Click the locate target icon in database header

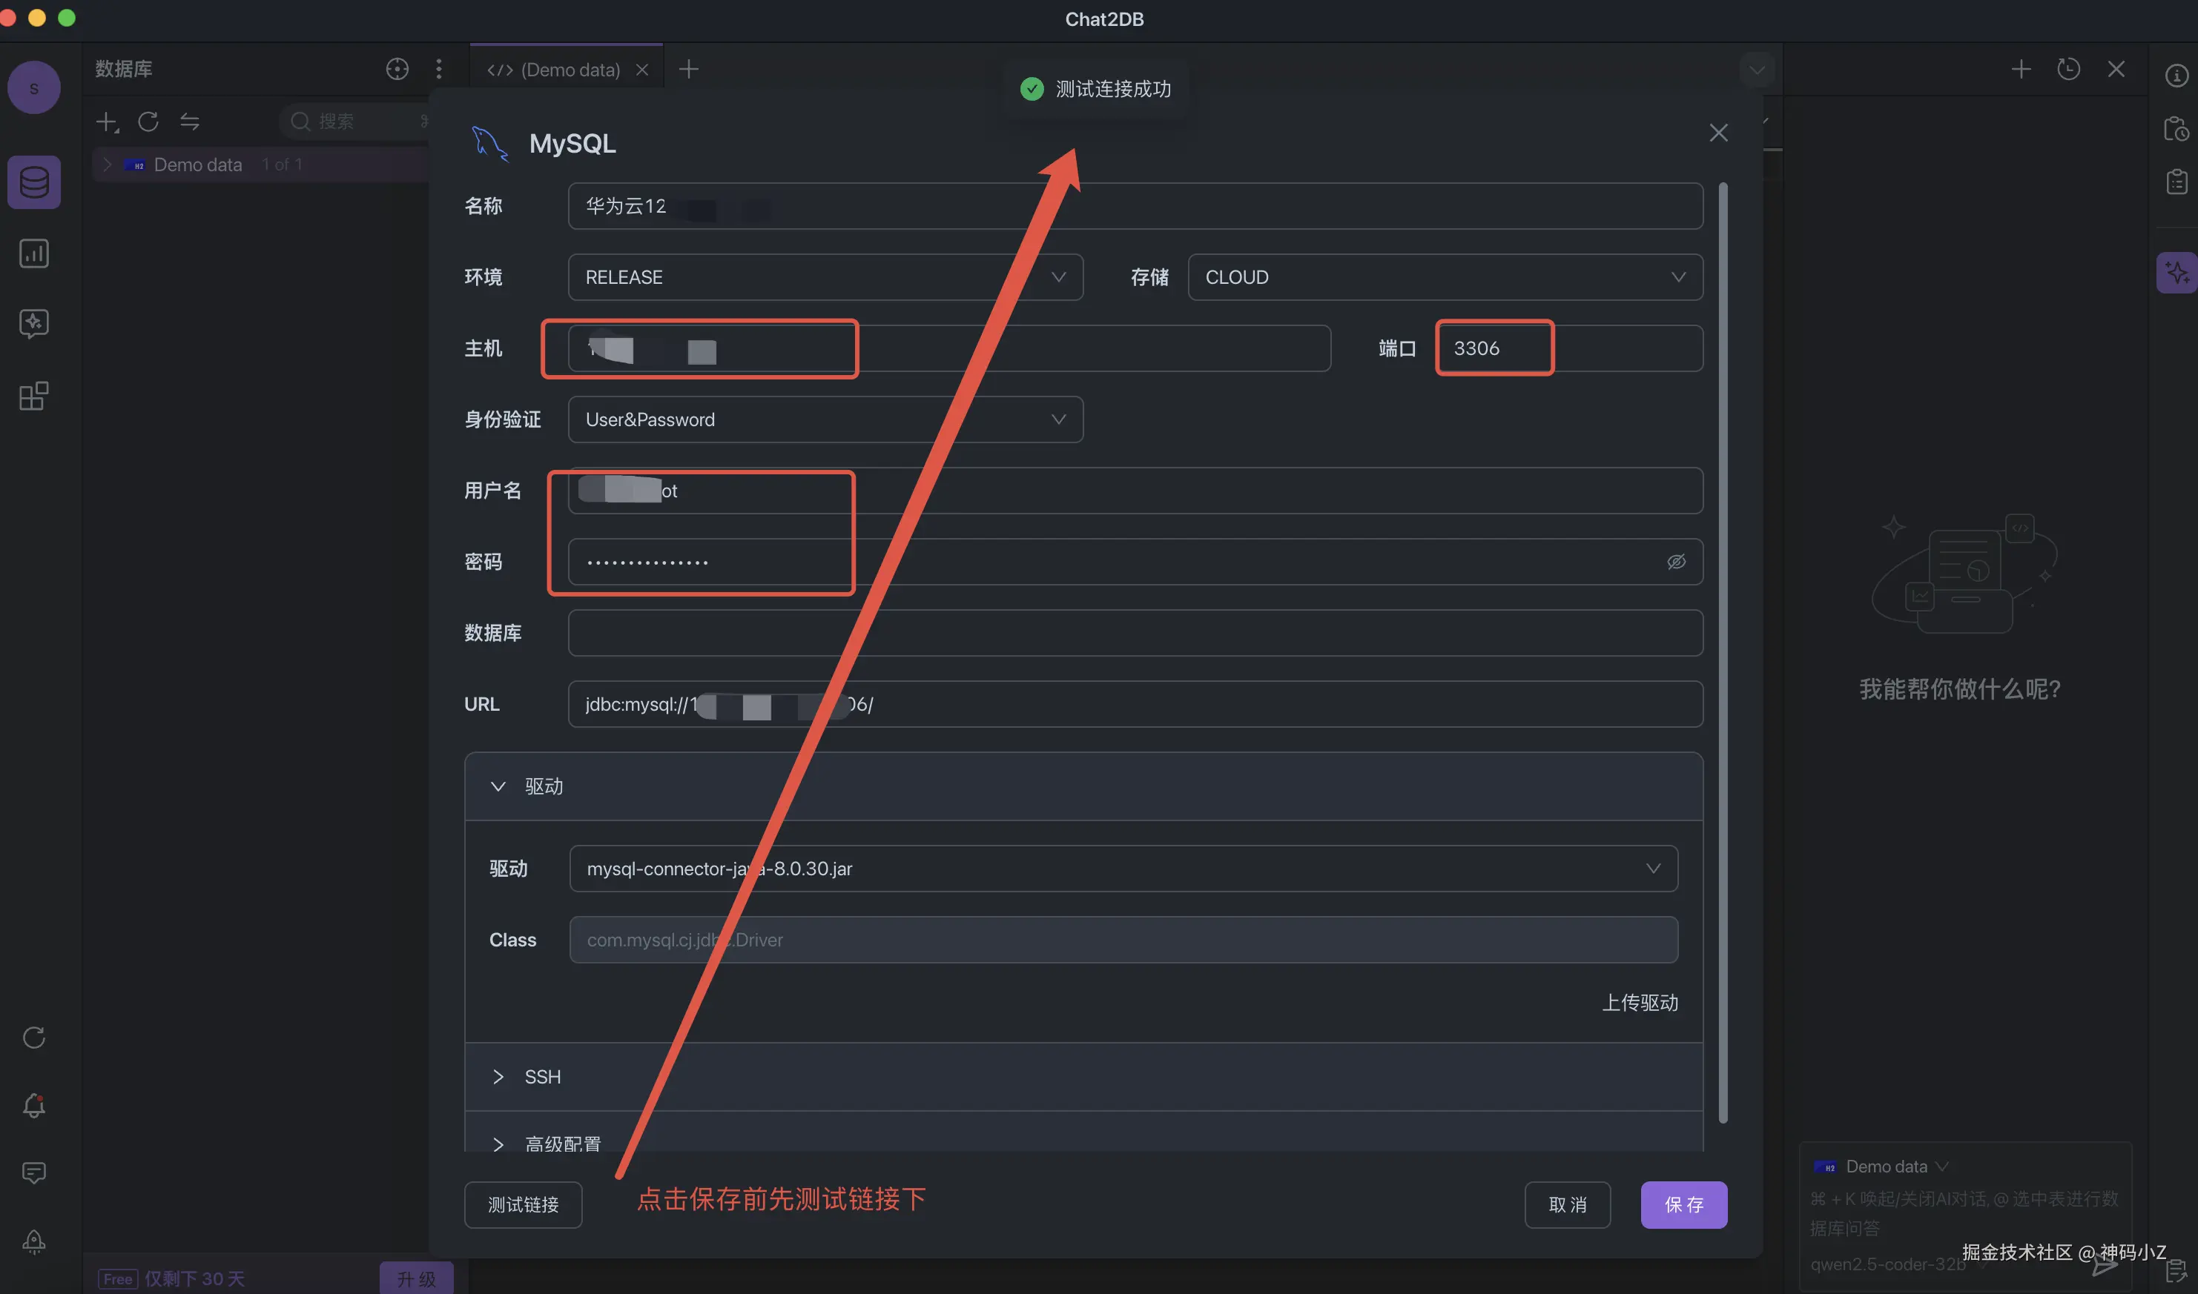tap(397, 69)
